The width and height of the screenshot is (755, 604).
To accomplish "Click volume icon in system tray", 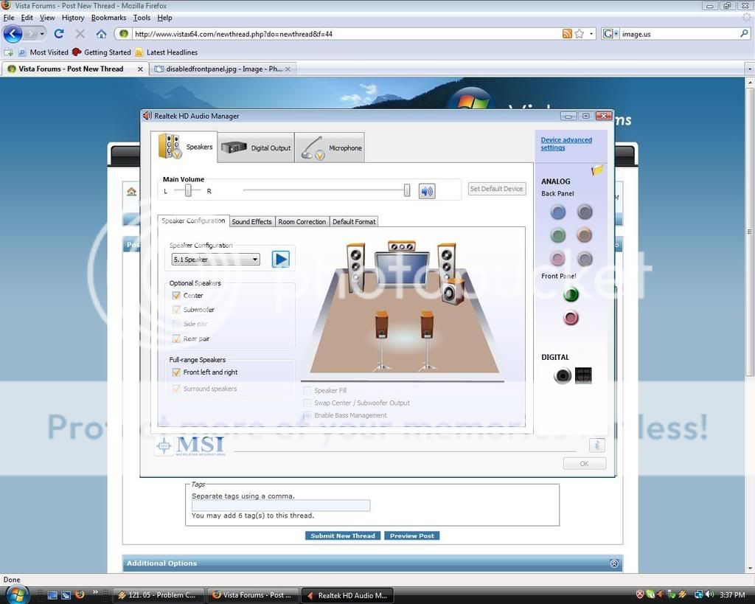I will click(709, 595).
